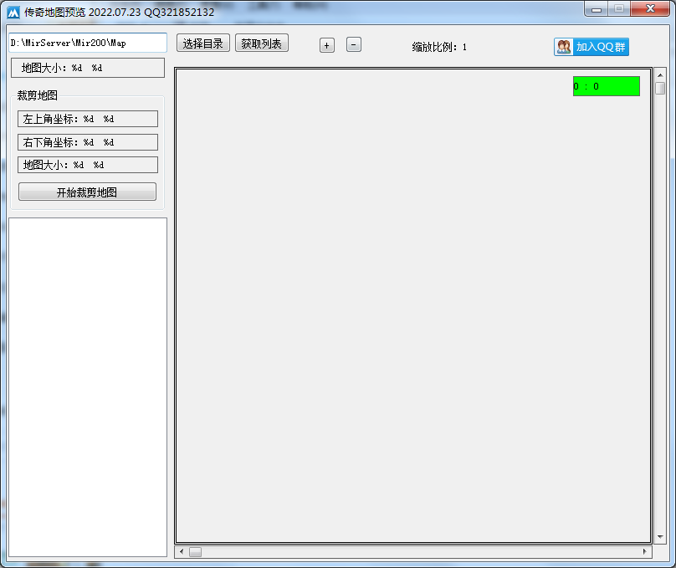Click the green 0 : 0 coordinate indicator
Image resolution: width=676 pixels, height=568 pixels.
pos(607,86)
